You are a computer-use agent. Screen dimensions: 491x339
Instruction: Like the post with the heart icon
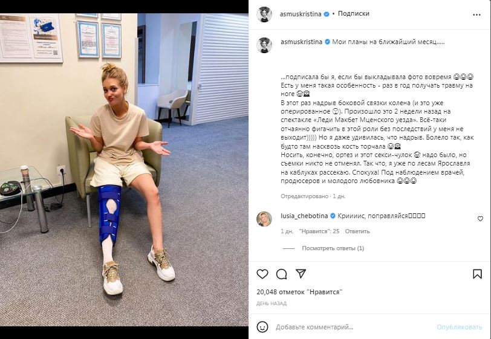pos(262,274)
